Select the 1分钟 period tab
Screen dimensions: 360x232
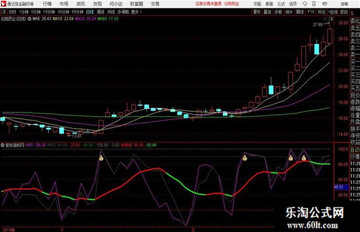point(23,12)
